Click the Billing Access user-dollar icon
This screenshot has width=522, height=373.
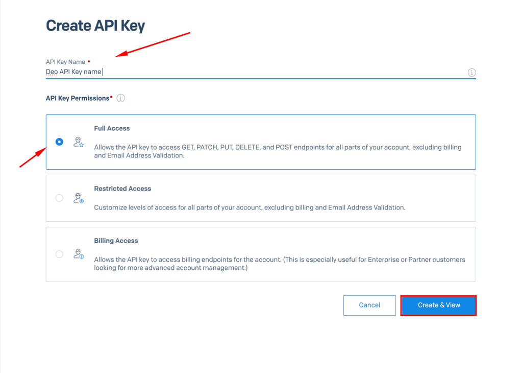pos(79,254)
